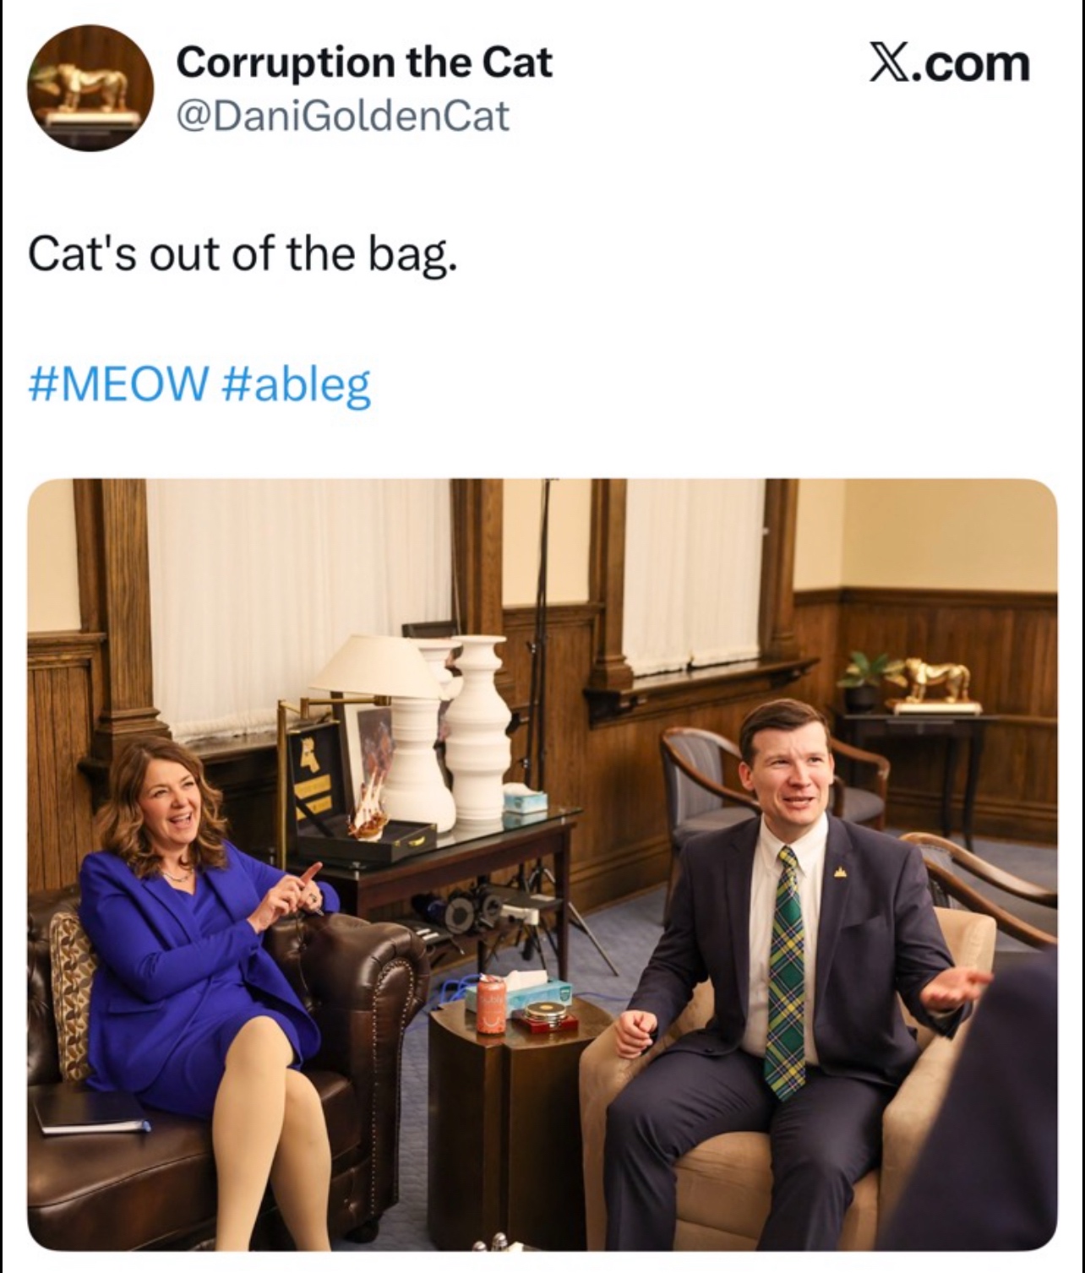Click the man's outstretched open hand

click(955, 987)
